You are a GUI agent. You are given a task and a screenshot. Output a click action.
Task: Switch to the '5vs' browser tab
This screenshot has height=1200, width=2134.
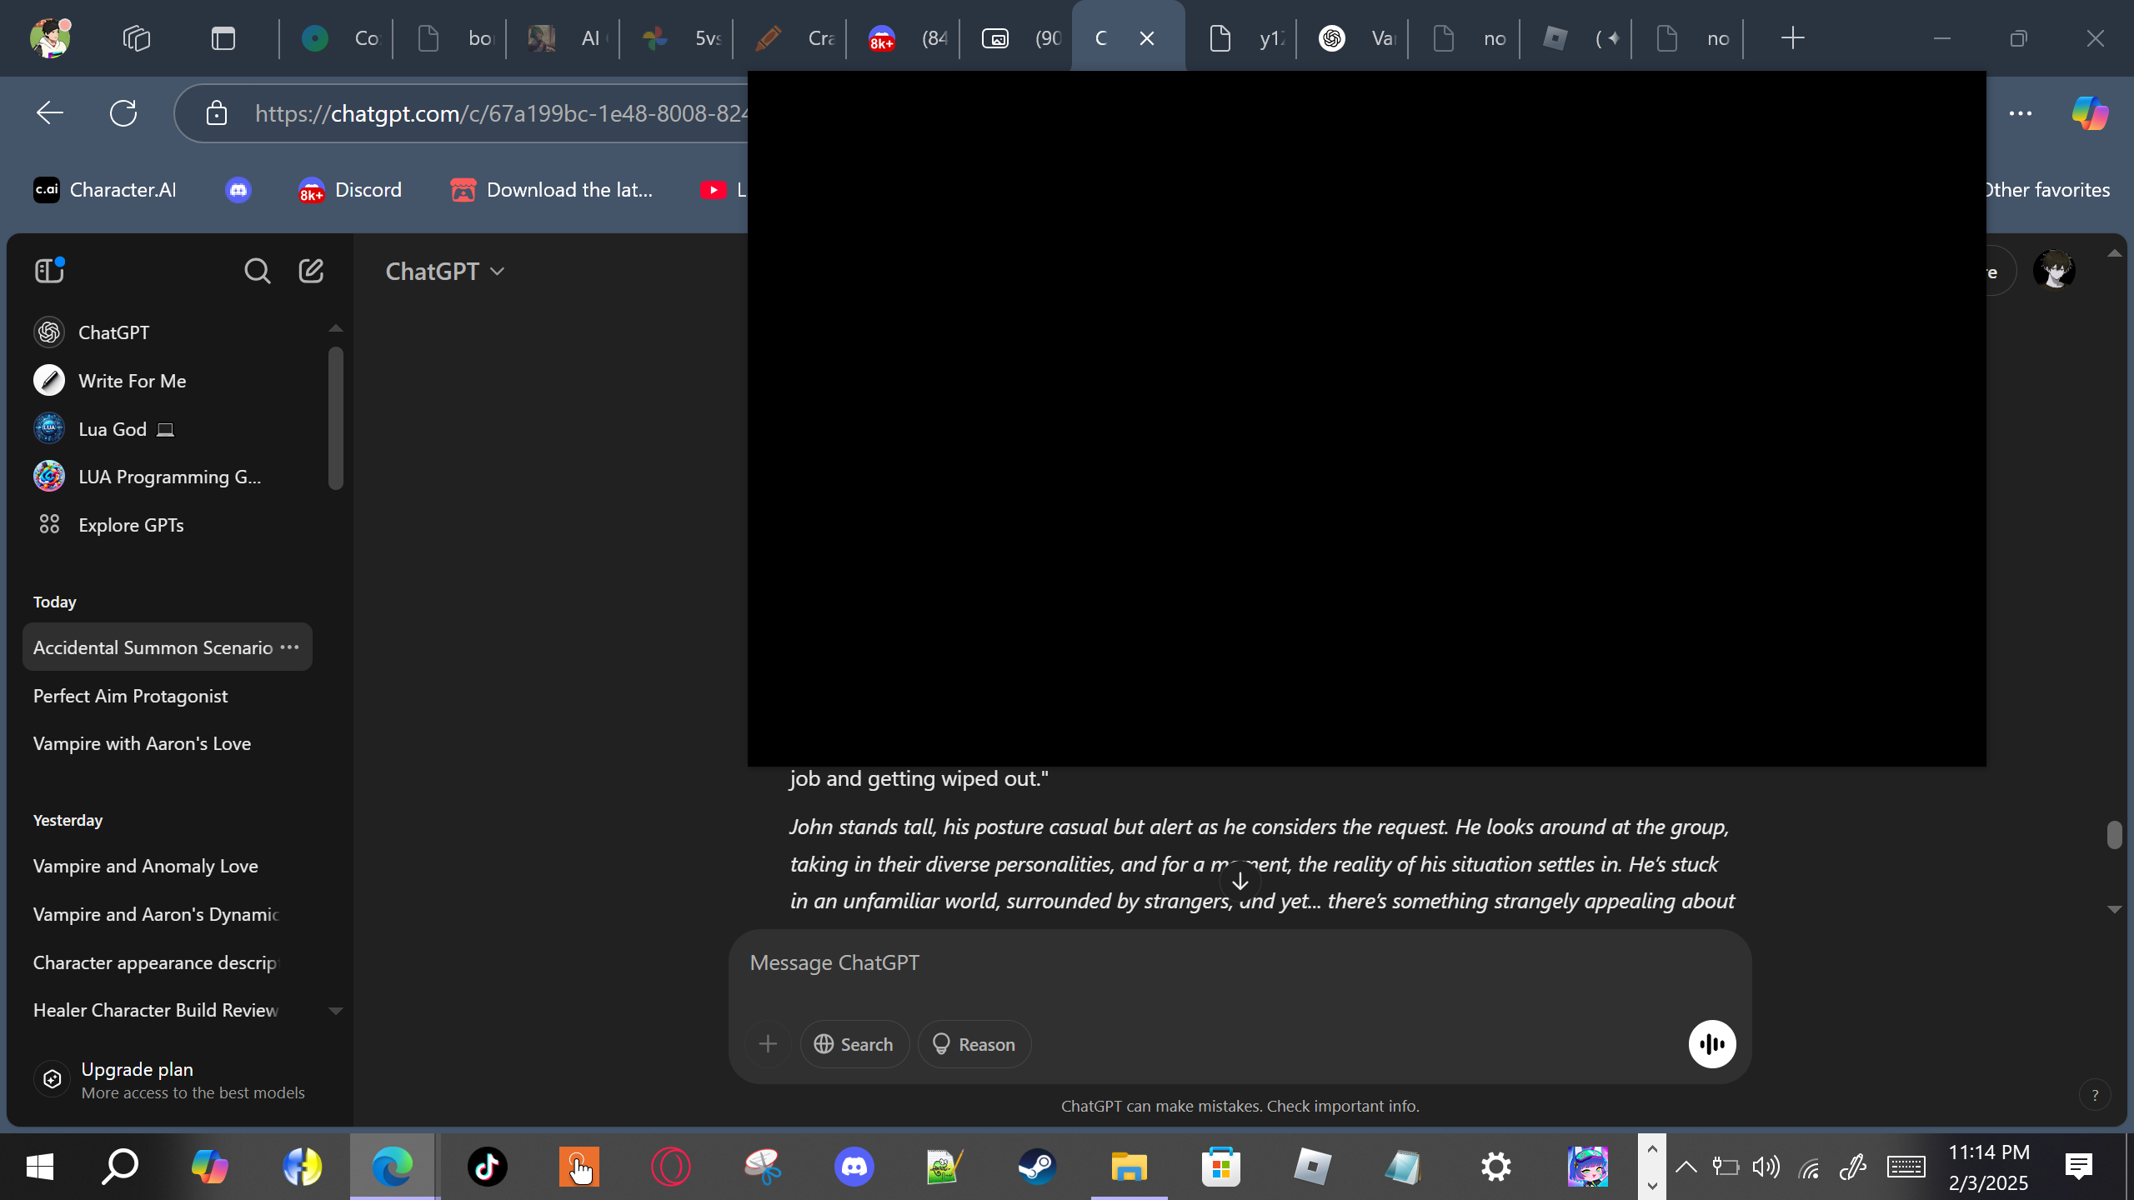click(677, 38)
